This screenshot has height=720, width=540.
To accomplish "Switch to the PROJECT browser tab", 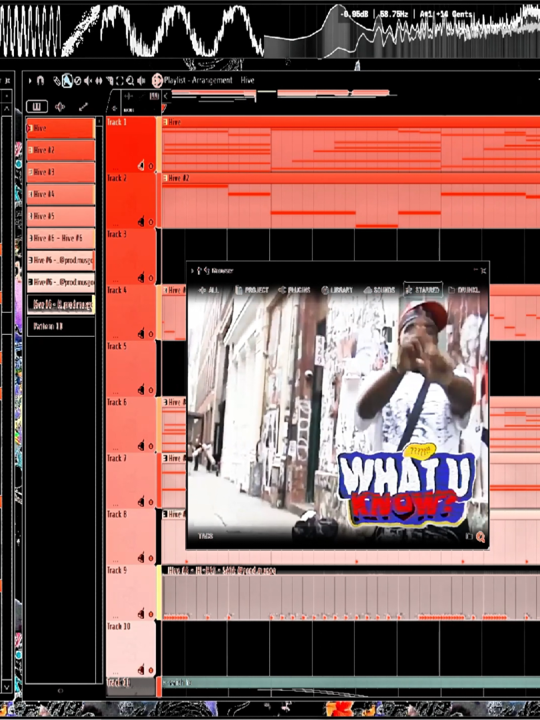I will click(252, 290).
